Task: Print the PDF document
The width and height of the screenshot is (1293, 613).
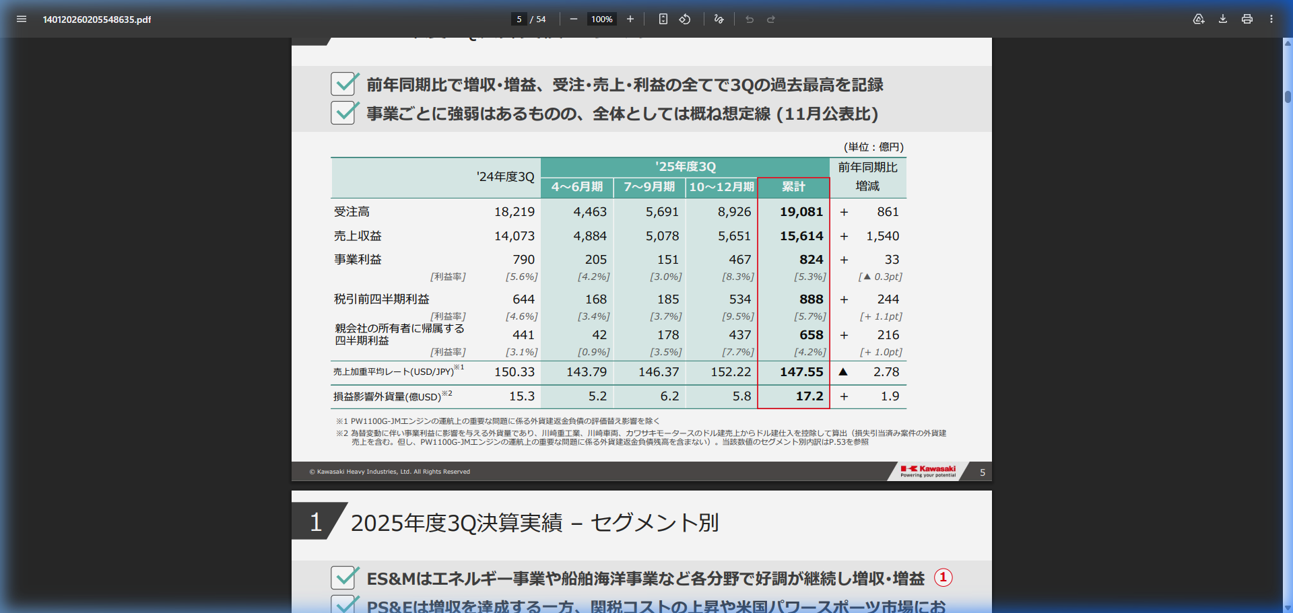Action: (1247, 19)
